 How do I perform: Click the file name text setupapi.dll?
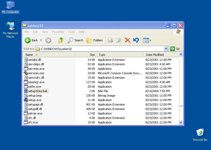click(x=36, y=104)
